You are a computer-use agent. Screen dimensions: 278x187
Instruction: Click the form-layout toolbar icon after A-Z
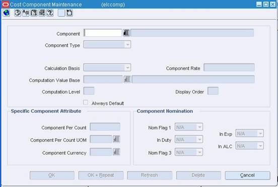(x=34, y=13)
